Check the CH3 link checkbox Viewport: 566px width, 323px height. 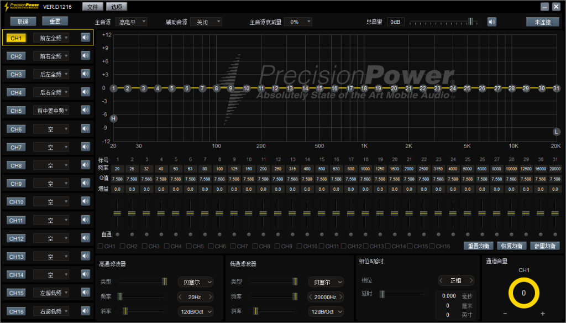pos(144,246)
